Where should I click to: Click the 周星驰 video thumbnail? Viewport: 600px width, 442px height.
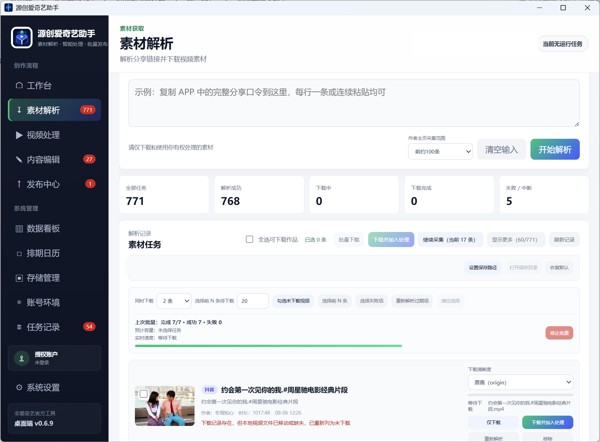[165, 406]
